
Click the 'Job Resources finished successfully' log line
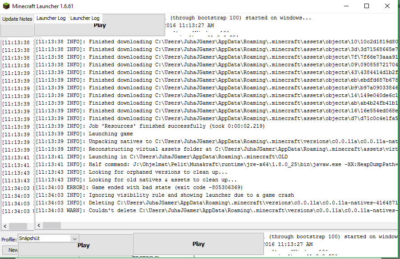[x=150, y=126]
